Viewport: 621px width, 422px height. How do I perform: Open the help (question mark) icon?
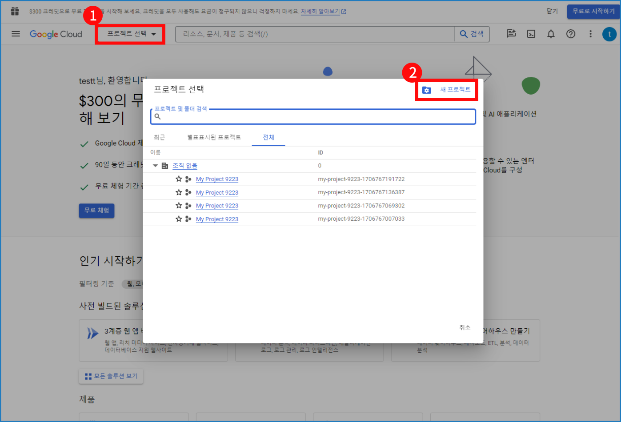coord(570,34)
